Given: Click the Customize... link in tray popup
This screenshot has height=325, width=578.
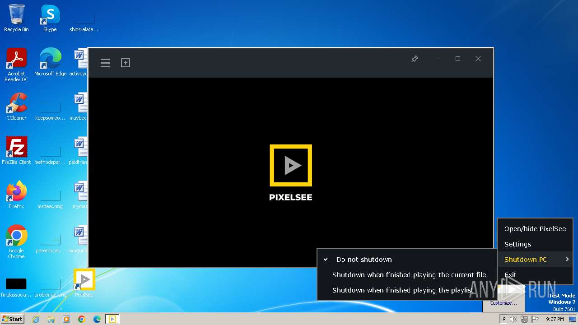Looking at the screenshot, I should coord(503,303).
